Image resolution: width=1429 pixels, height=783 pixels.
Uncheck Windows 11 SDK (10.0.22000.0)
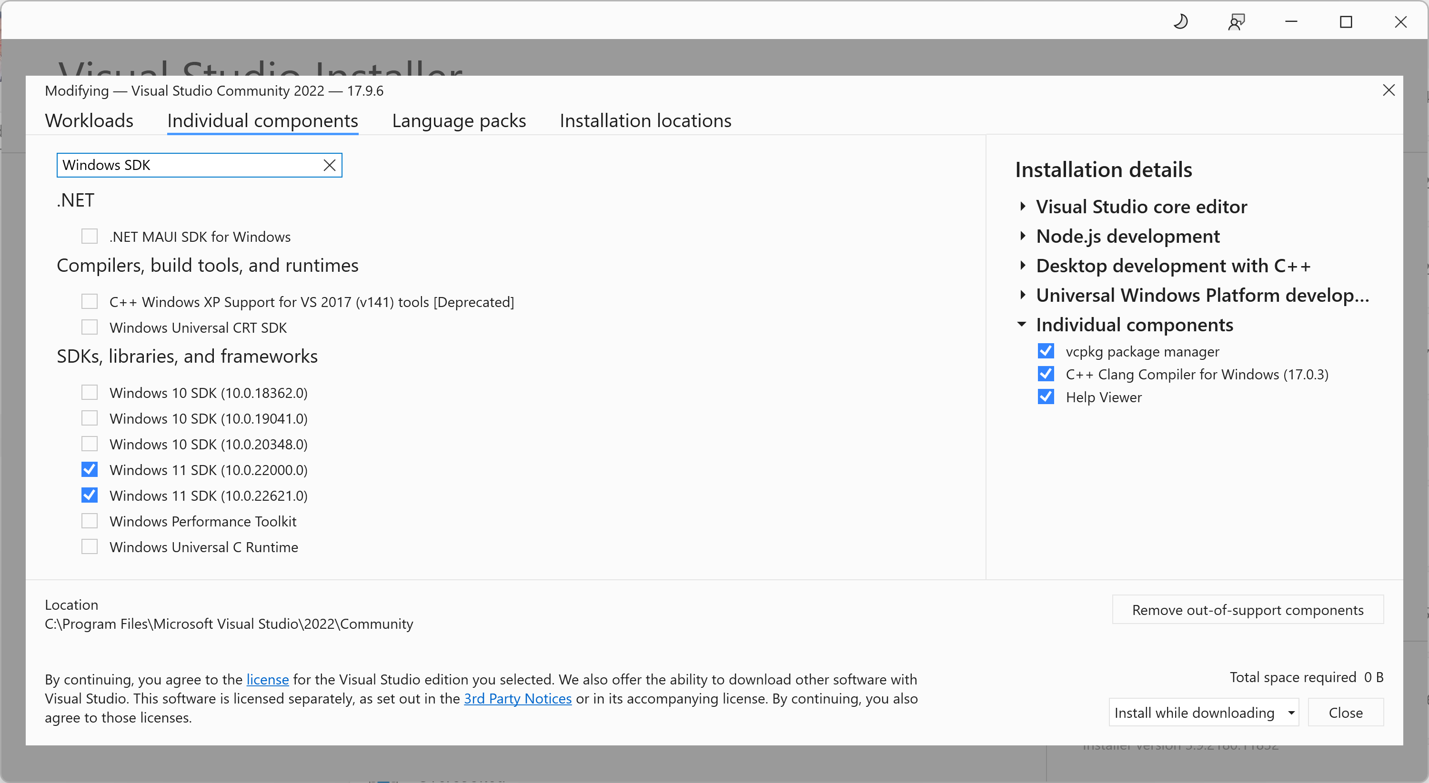click(x=90, y=469)
